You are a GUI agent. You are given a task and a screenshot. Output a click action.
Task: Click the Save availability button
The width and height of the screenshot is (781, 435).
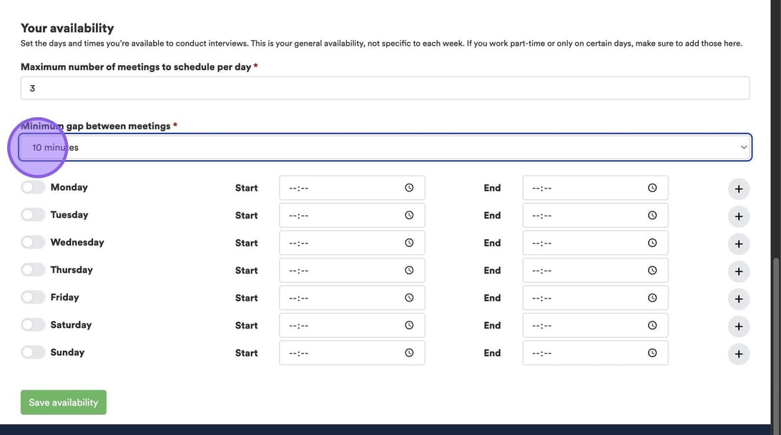[x=64, y=402]
